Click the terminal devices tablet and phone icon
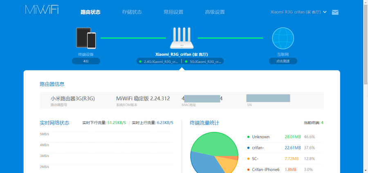The height and width of the screenshot is (173, 368). click(86, 38)
